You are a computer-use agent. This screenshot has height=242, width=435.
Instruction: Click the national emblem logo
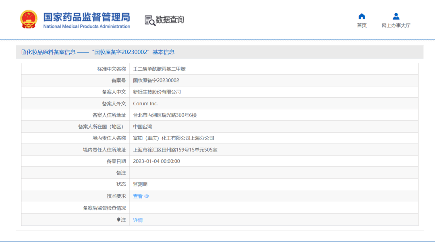tap(29, 19)
